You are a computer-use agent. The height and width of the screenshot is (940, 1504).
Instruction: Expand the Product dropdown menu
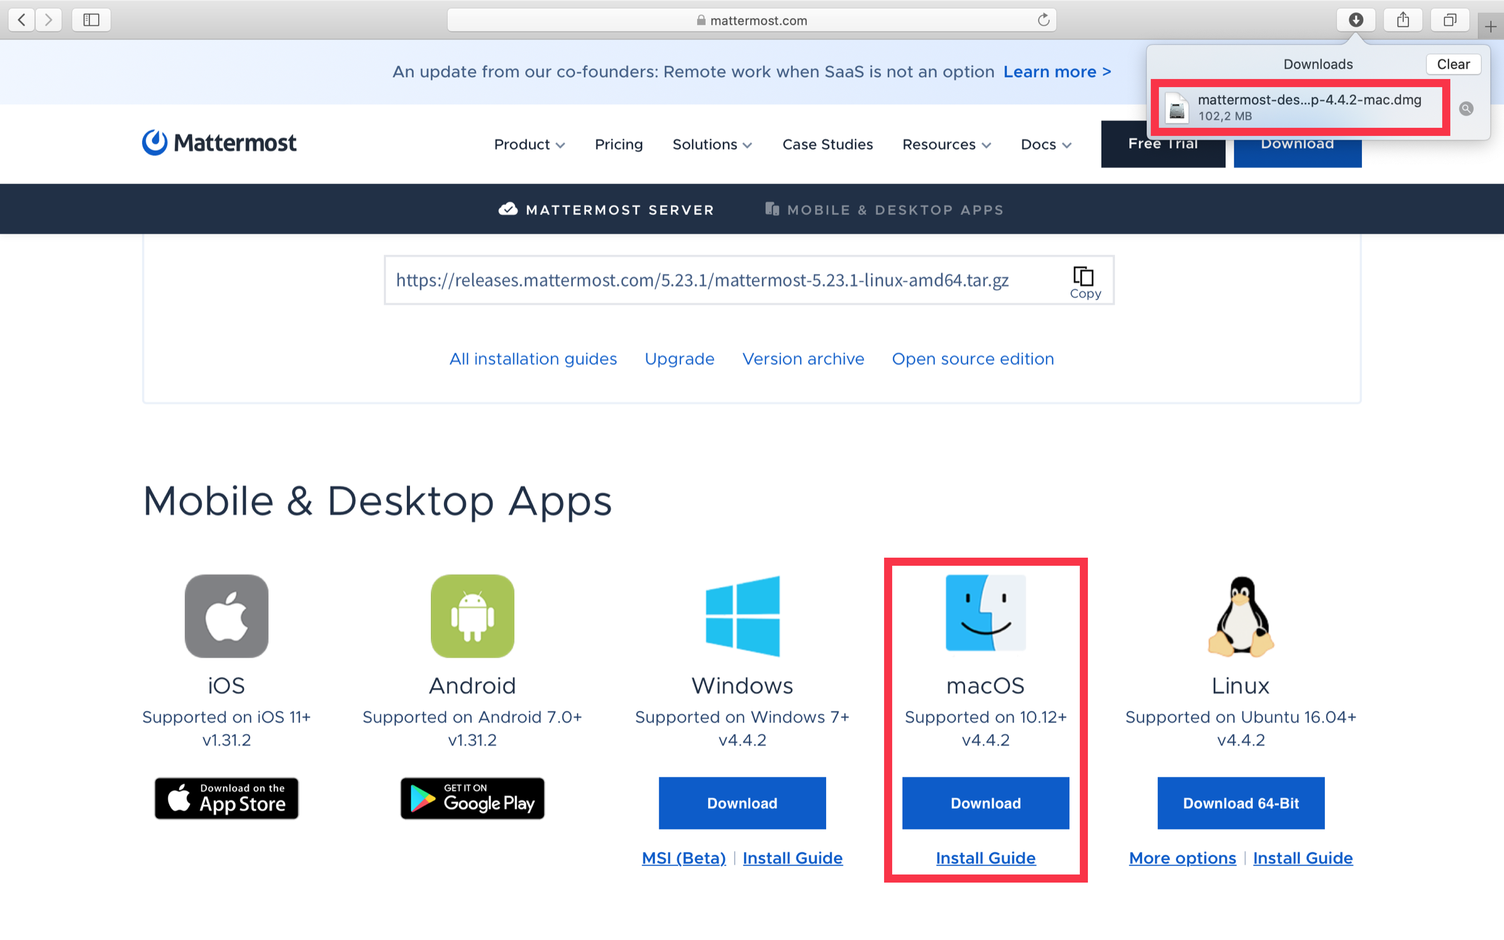pos(529,145)
